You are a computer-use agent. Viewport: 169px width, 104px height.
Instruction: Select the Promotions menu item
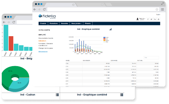tap(54, 23)
